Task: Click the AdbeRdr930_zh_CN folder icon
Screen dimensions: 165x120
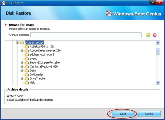Action: pyautogui.click(x=26, y=47)
